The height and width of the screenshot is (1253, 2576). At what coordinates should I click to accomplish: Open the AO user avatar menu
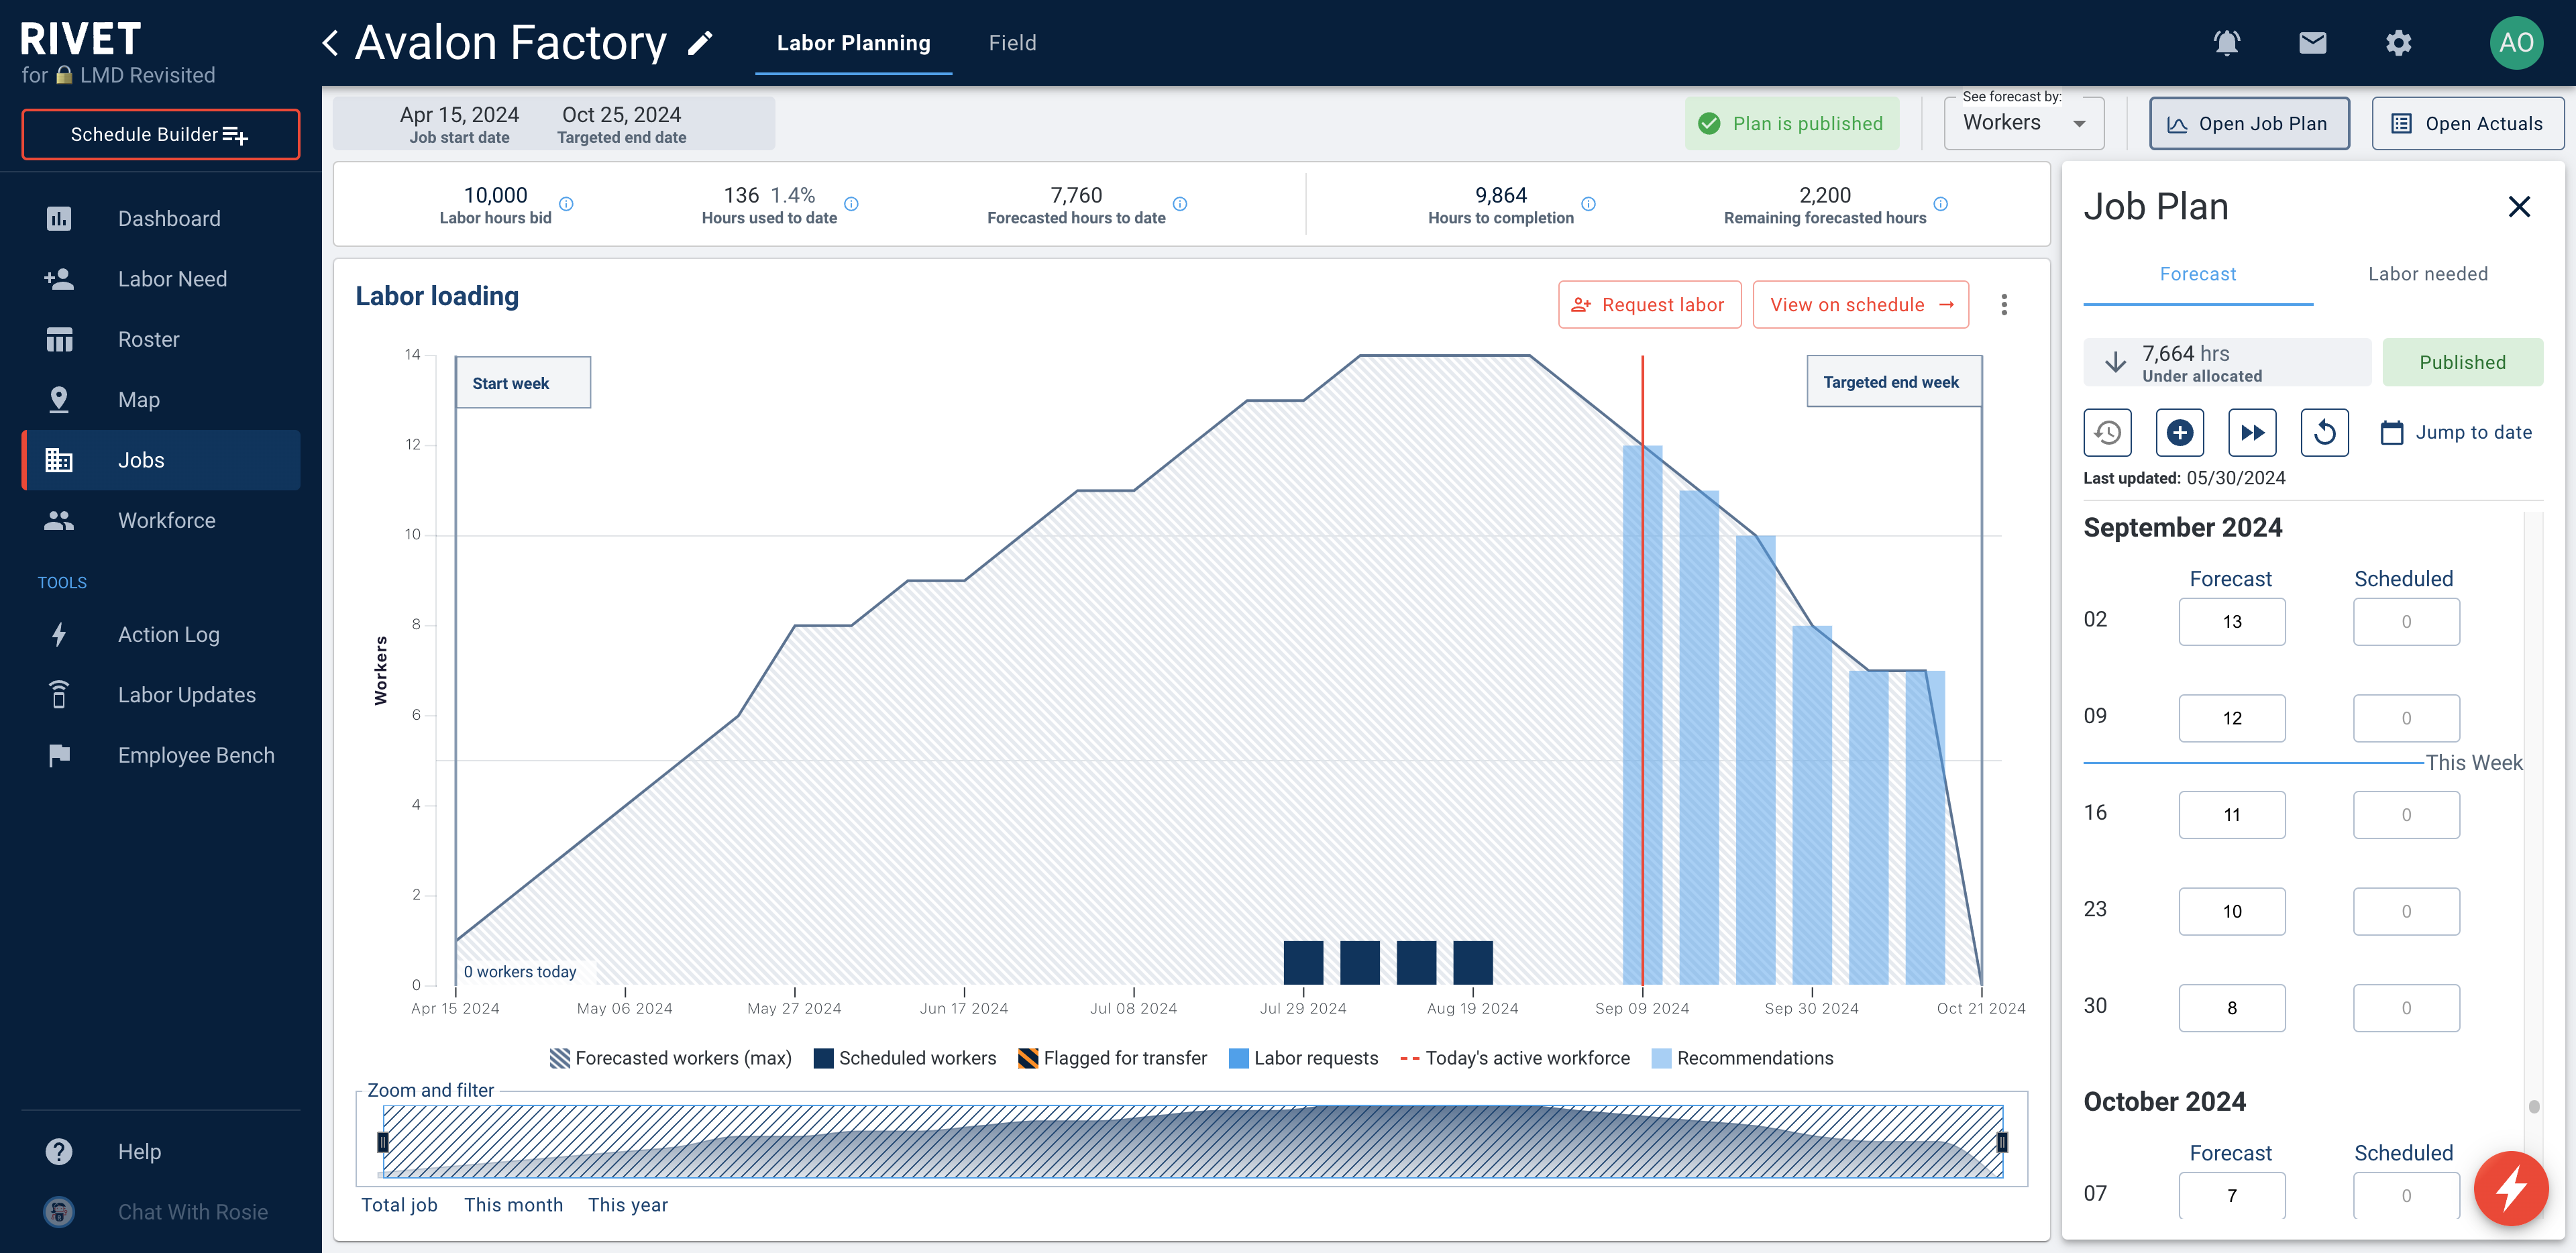2516,43
